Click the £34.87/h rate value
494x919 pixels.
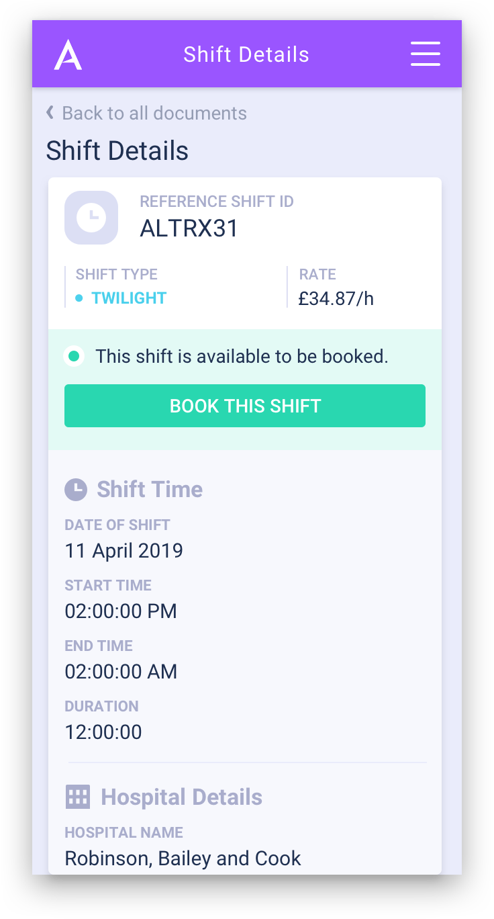point(336,298)
